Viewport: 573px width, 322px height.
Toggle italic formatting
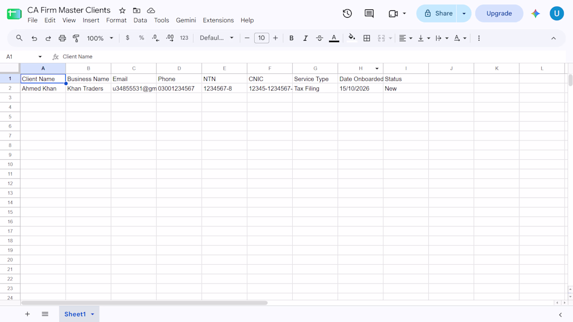coord(305,38)
